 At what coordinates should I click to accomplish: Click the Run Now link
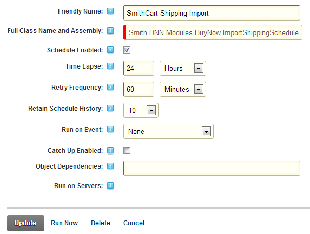64,223
